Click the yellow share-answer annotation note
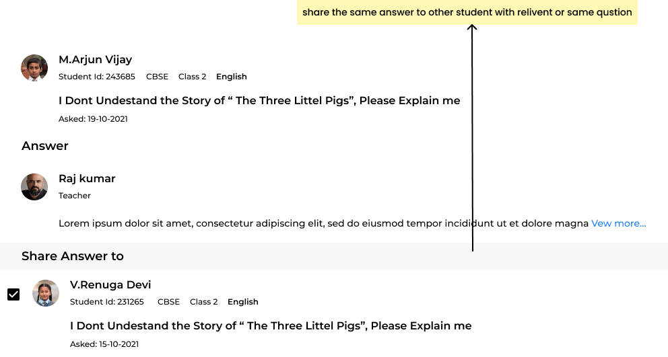Image resolution: width=668 pixels, height=357 pixels. (x=467, y=12)
